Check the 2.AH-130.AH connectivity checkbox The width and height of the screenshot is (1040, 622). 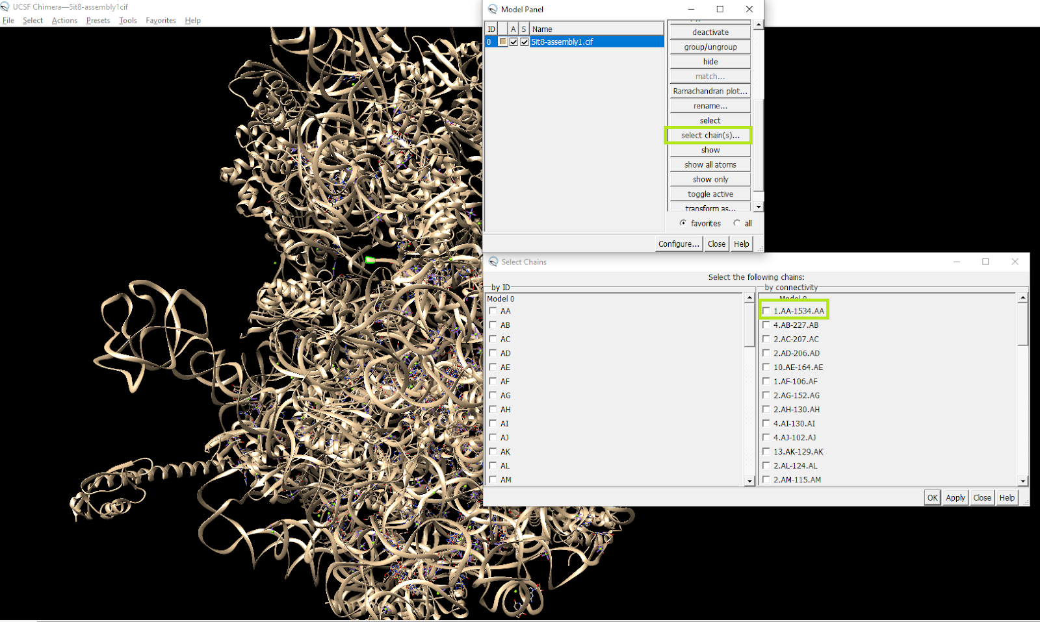[766, 410]
